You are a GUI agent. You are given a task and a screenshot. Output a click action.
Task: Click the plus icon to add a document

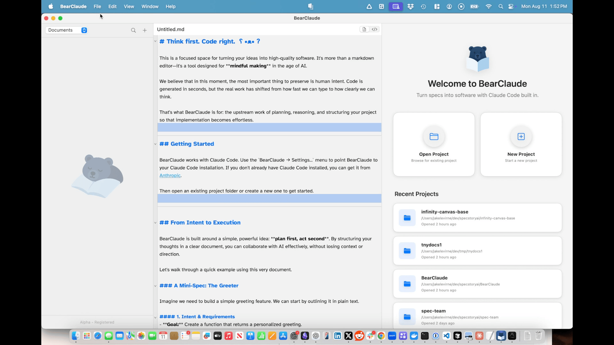tap(145, 30)
